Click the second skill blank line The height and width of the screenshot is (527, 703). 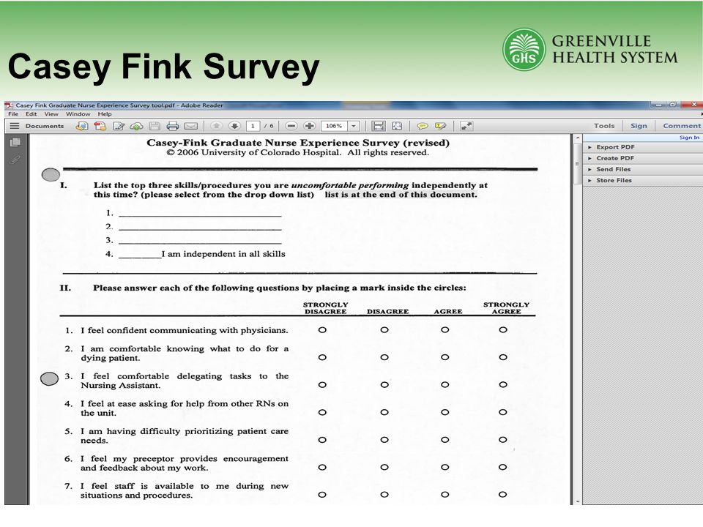click(x=200, y=227)
